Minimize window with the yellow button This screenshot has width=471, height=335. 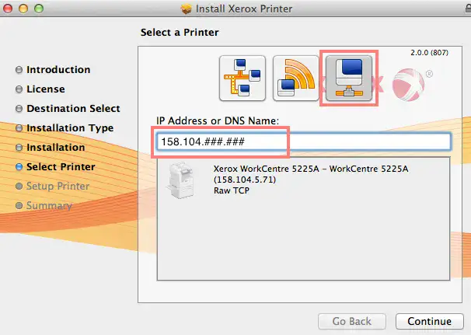pos(23,9)
